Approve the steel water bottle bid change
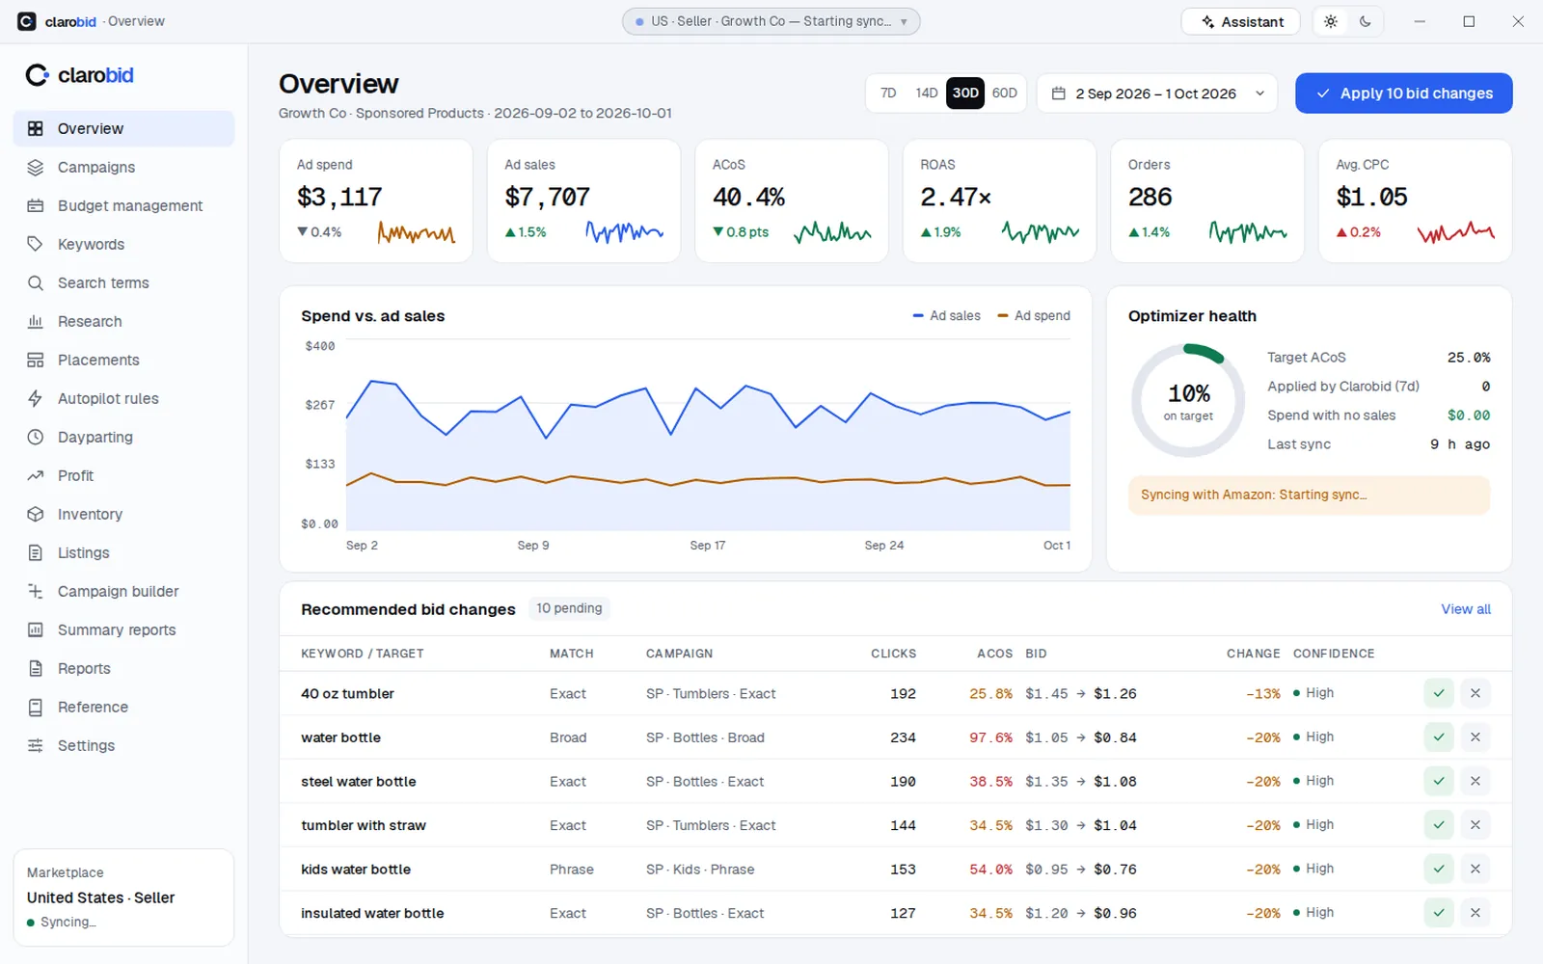The width and height of the screenshot is (1543, 964). coord(1439,781)
